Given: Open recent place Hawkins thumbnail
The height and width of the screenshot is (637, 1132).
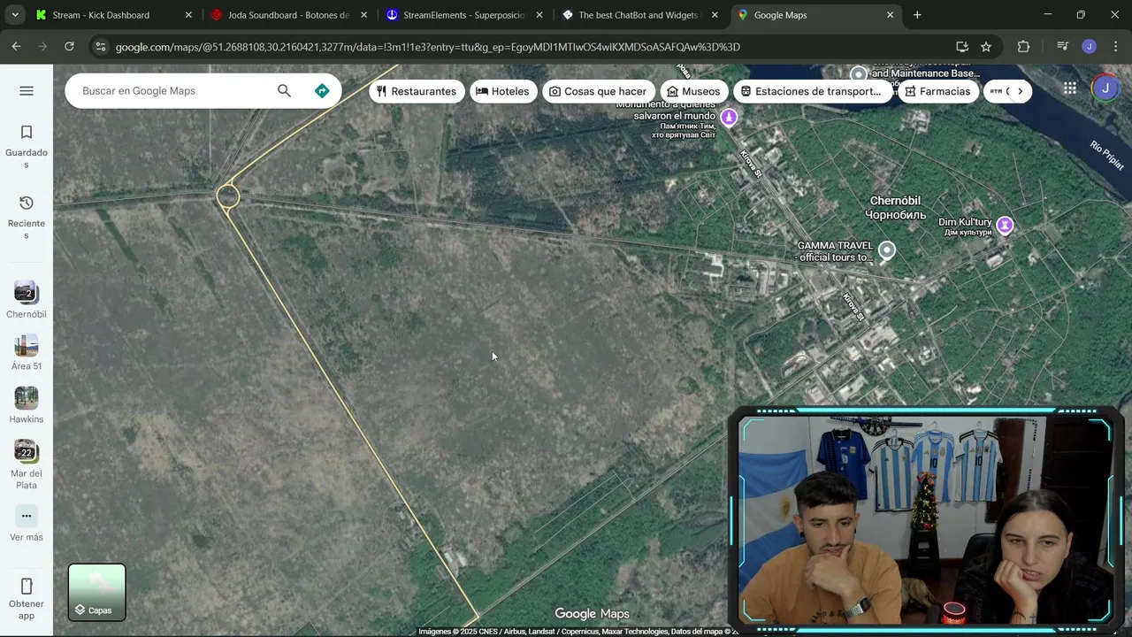Looking at the screenshot, I should pyautogui.click(x=27, y=398).
